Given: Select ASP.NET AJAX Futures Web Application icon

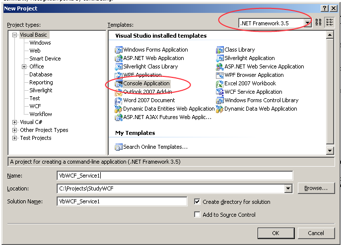Looking at the screenshot, I should [x=119, y=117].
